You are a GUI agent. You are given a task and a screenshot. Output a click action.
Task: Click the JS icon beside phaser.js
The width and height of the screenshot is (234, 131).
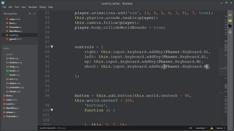click(x=4, y=112)
